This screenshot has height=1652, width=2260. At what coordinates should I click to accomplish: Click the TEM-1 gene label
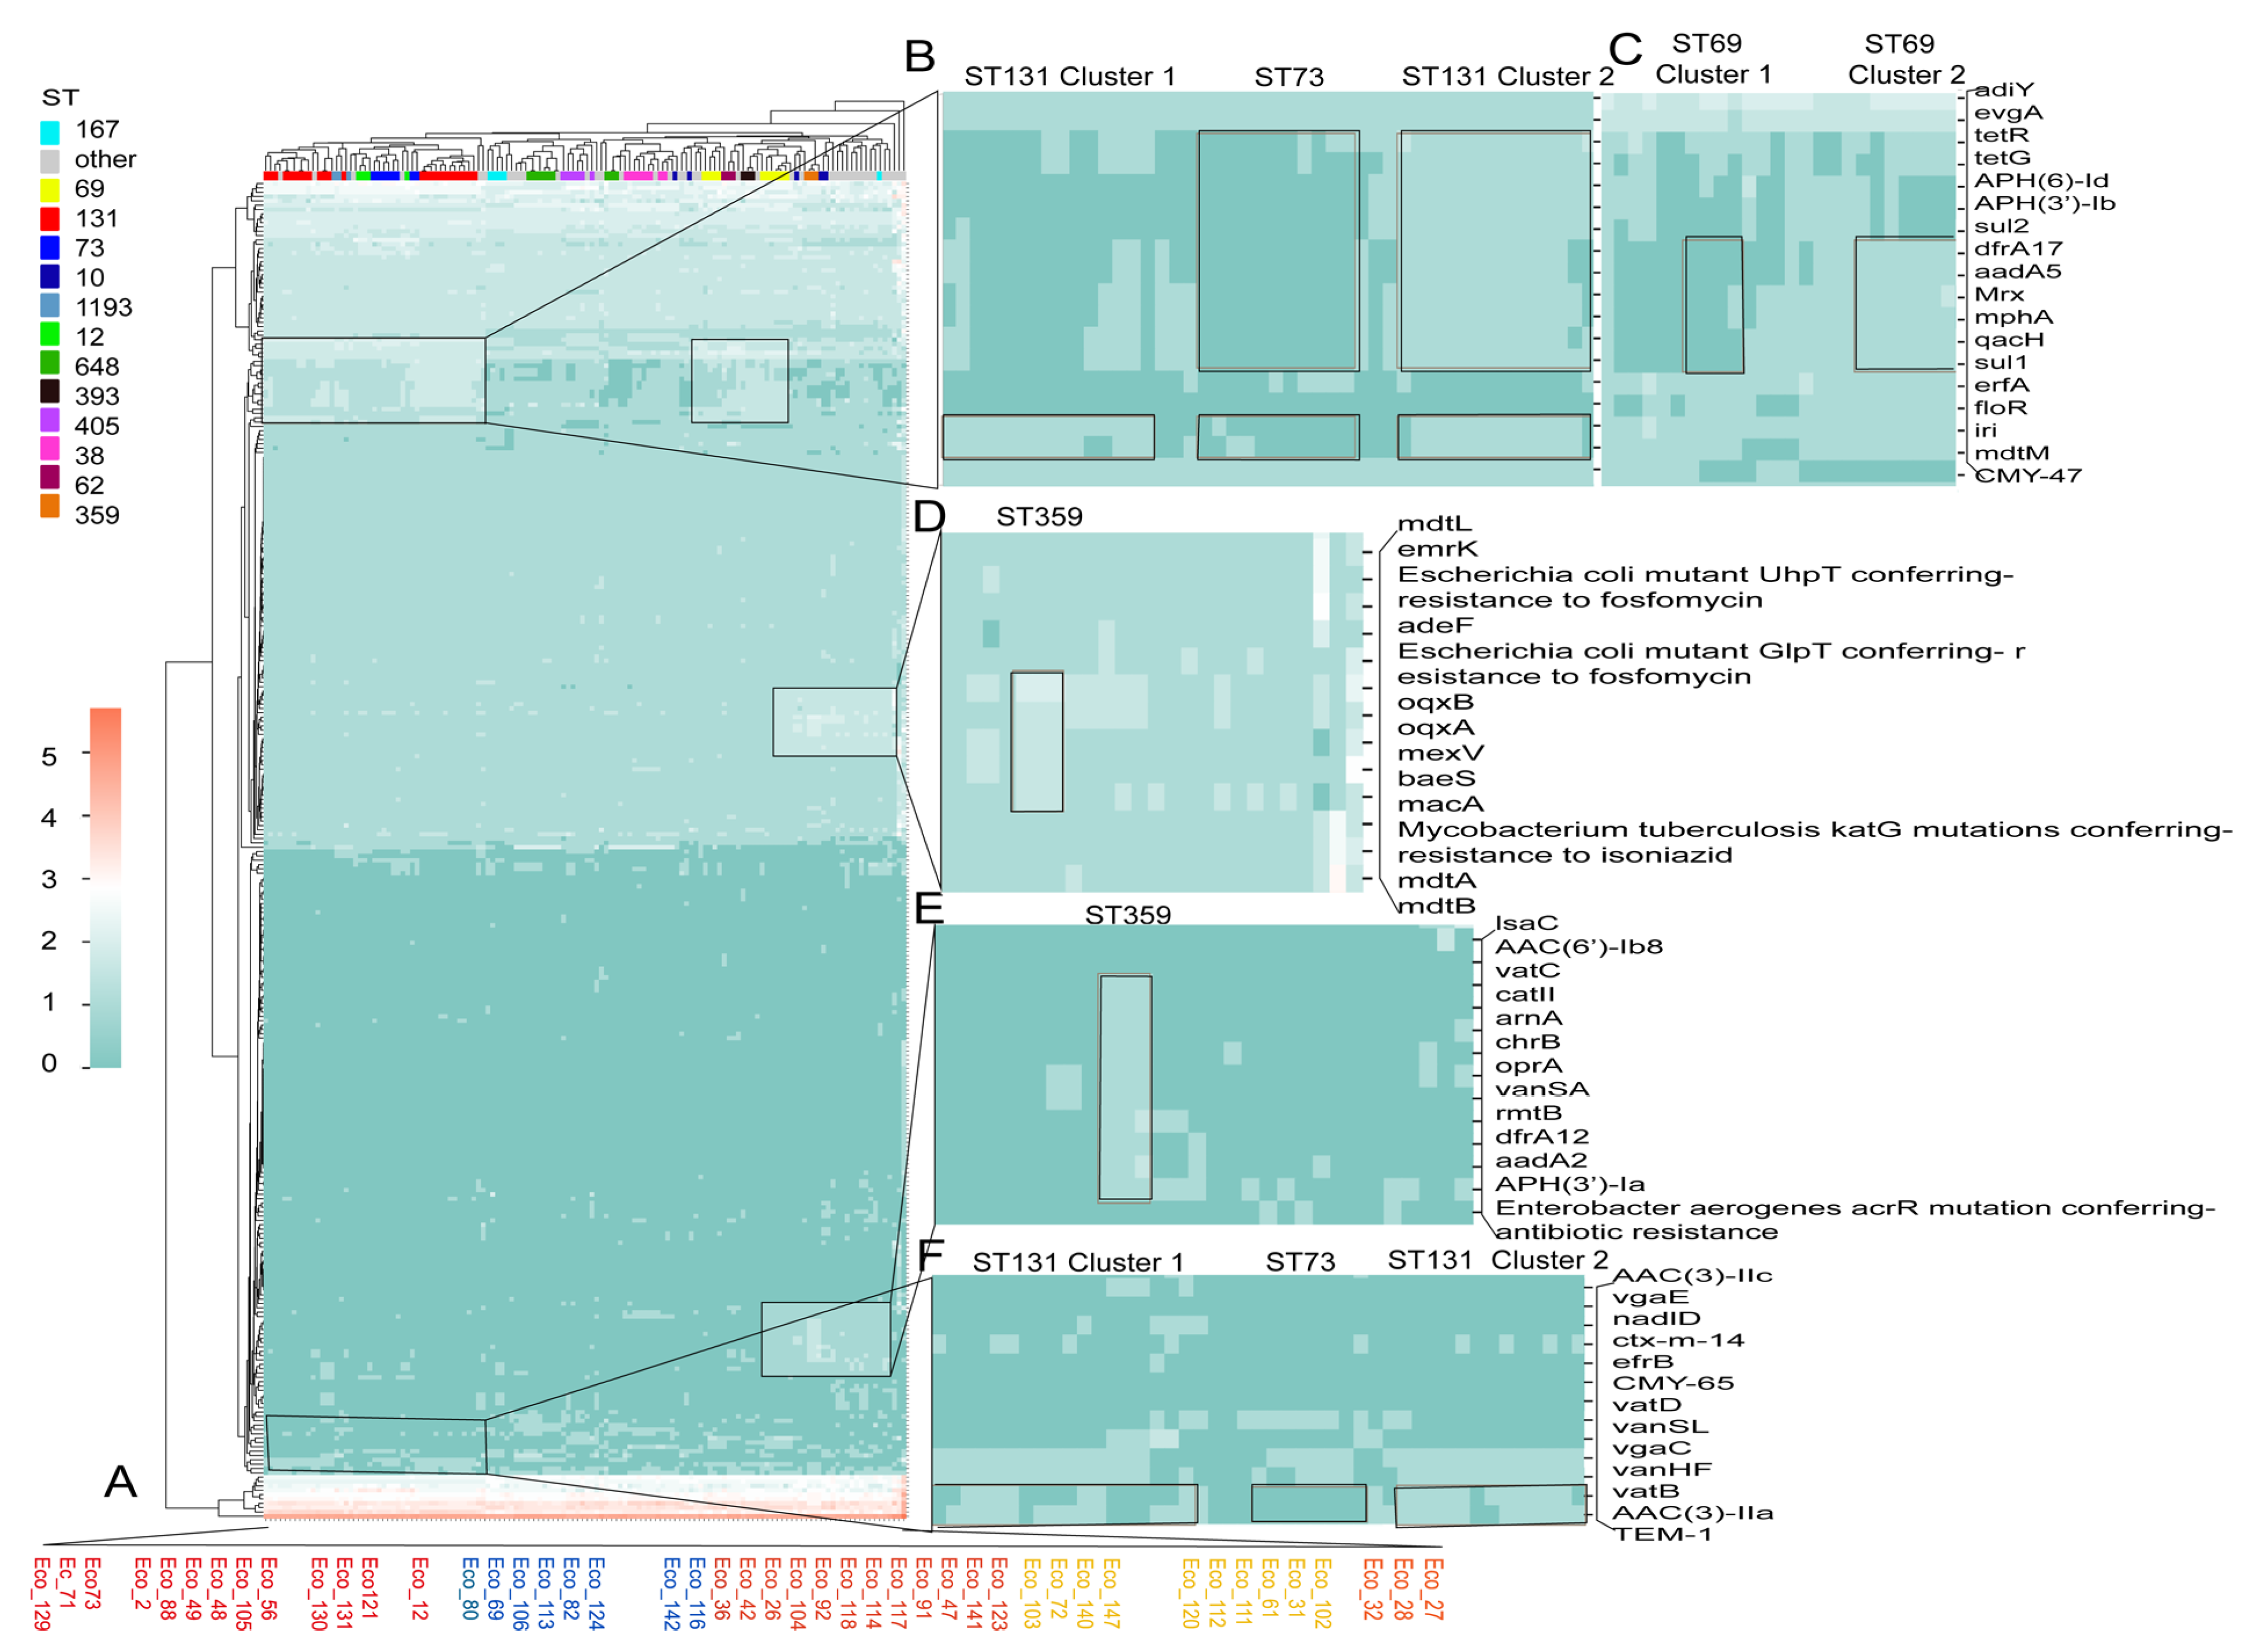[1662, 1535]
